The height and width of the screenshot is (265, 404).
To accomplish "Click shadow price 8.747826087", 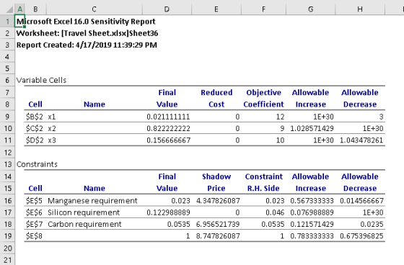I will click(x=218, y=236).
